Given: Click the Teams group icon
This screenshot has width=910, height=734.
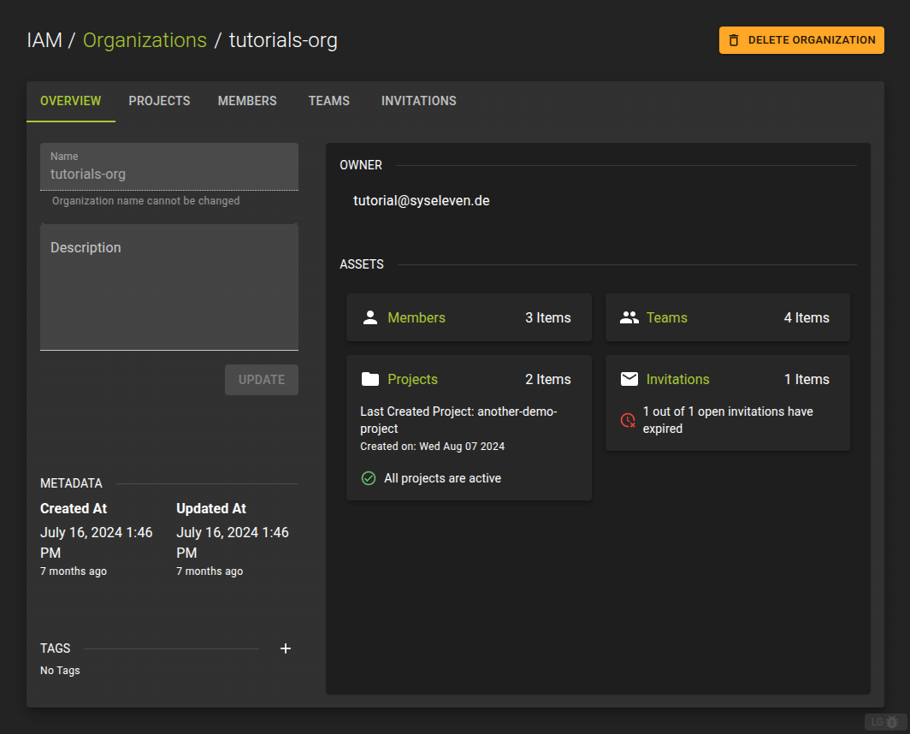Looking at the screenshot, I should (629, 317).
